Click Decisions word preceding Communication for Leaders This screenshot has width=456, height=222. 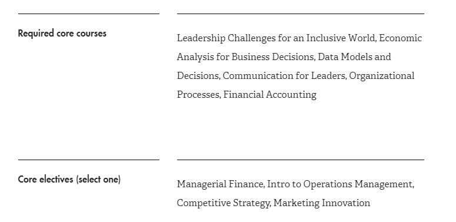click(198, 75)
